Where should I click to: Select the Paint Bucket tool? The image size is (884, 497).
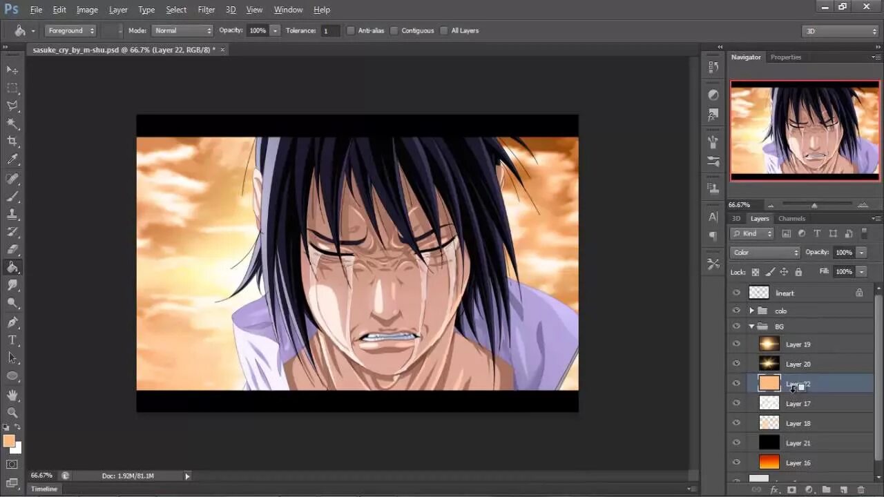click(x=12, y=267)
